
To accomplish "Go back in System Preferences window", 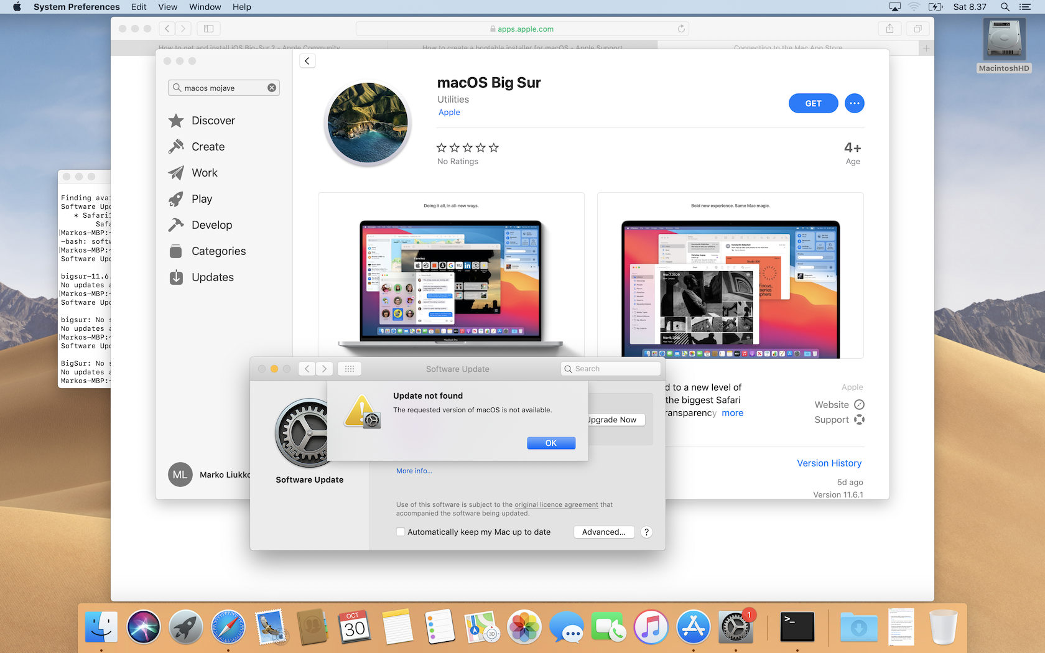I will [307, 369].
